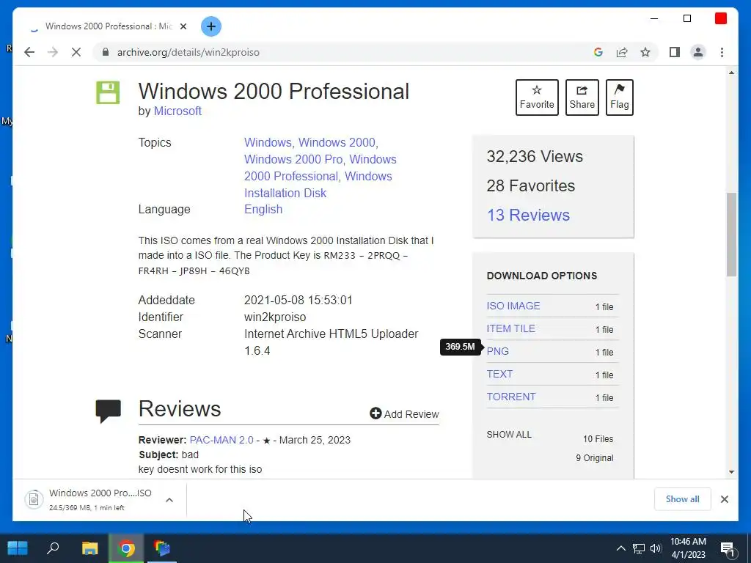This screenshot has height=563, width=751.
Task: Open the network tray icon
Action: point(639,548)
